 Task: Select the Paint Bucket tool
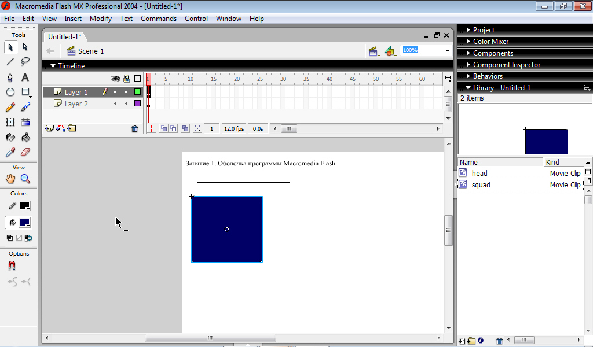coord(25,138)
